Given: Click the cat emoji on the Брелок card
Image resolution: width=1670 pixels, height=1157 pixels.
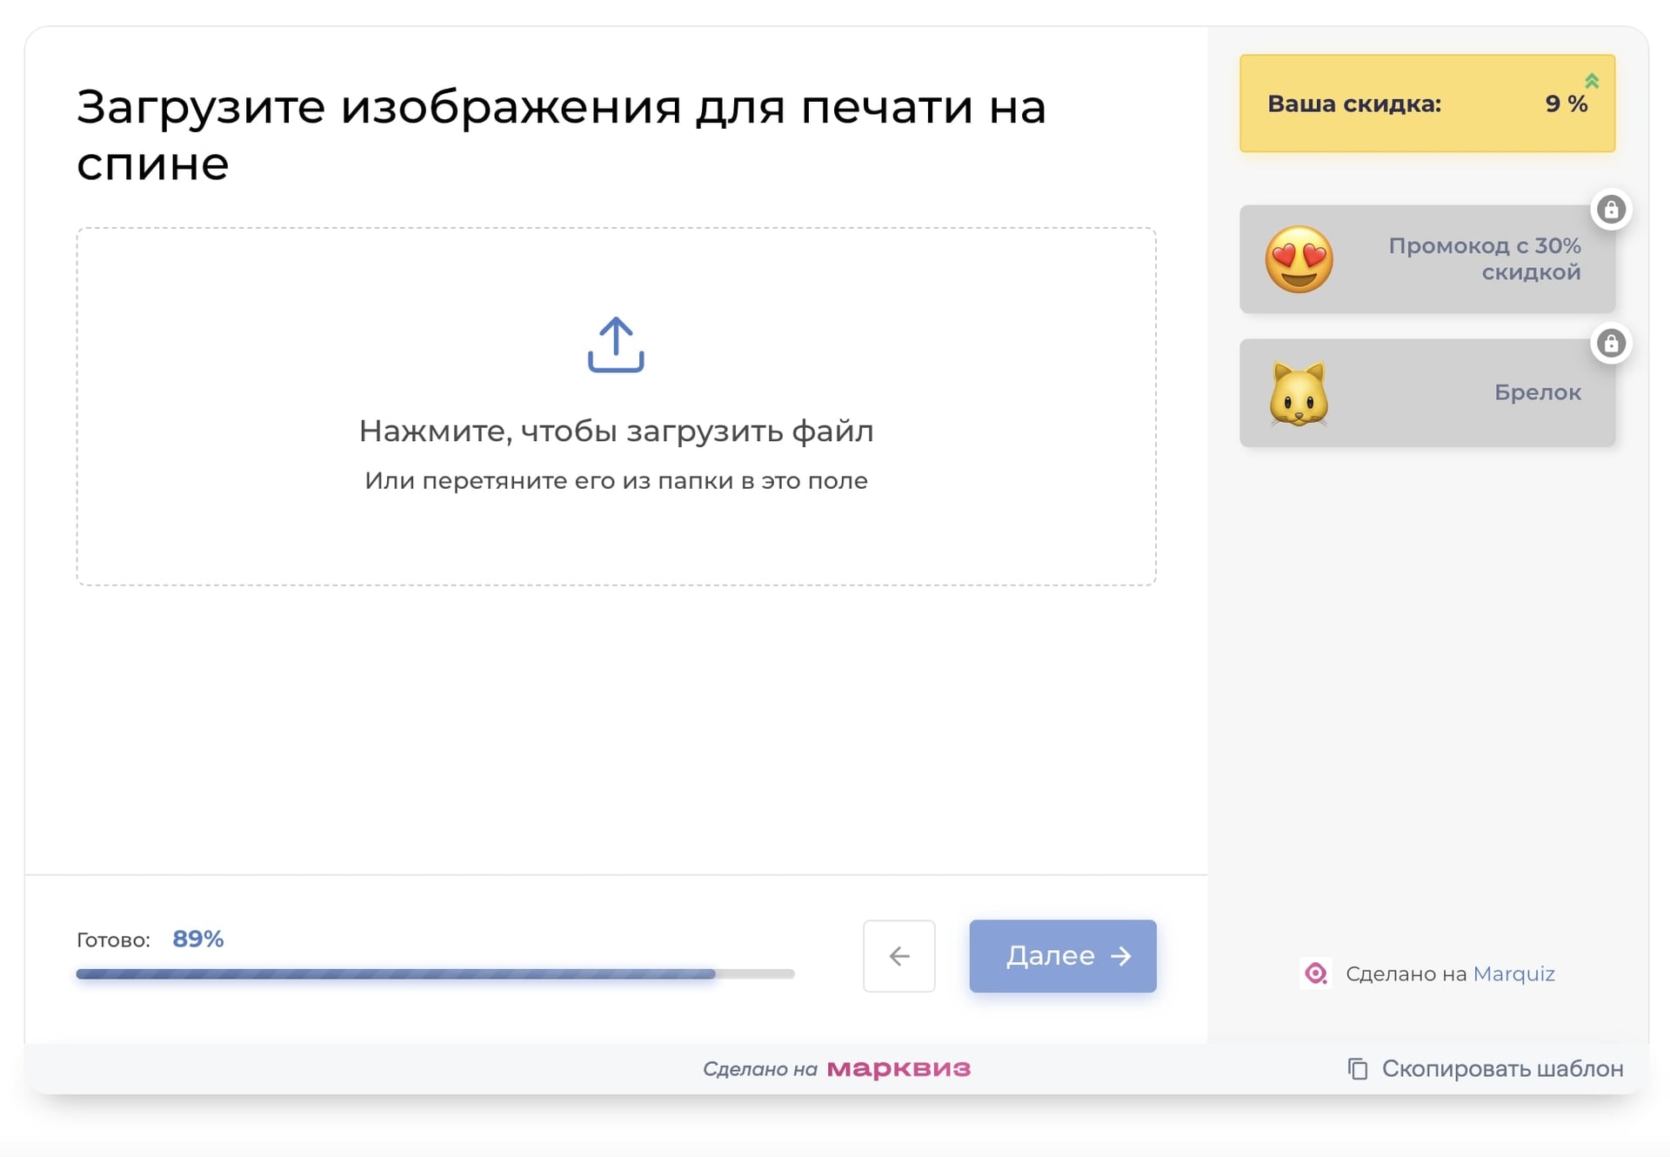Looking at the screenshot, I should tap(1298, 392).
